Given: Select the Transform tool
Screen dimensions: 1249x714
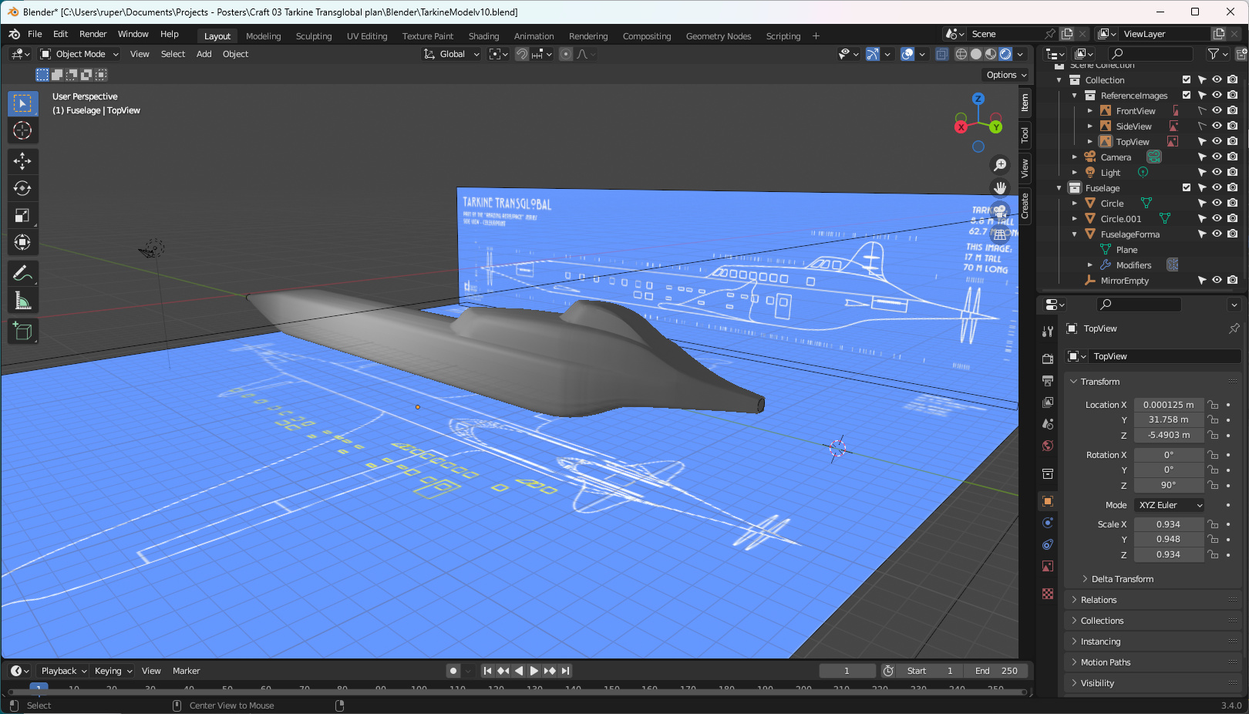Looking at the screenshot, I should [x=22, y=243].
